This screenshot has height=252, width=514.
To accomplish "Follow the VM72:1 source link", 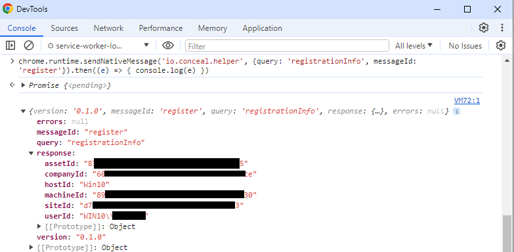I will (467, 100).
